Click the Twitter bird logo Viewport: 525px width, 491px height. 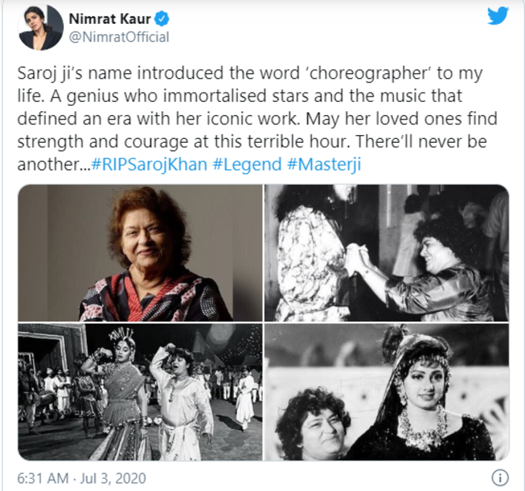tap(498, 16)
